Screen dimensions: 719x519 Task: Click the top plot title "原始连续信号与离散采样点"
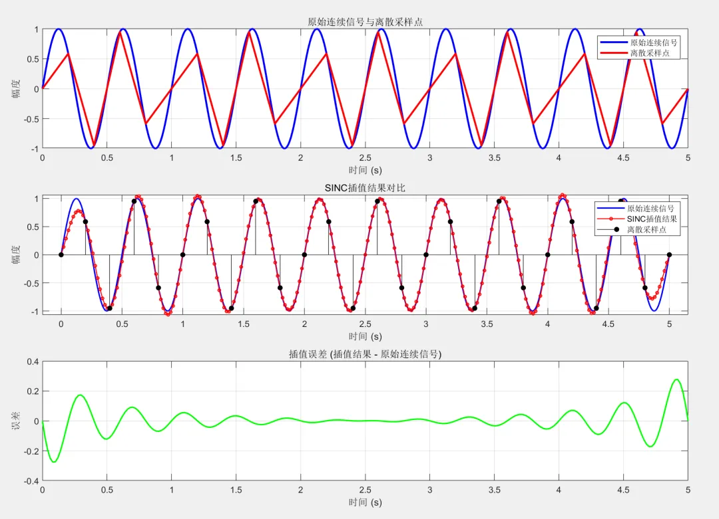[x=365, y=22]
